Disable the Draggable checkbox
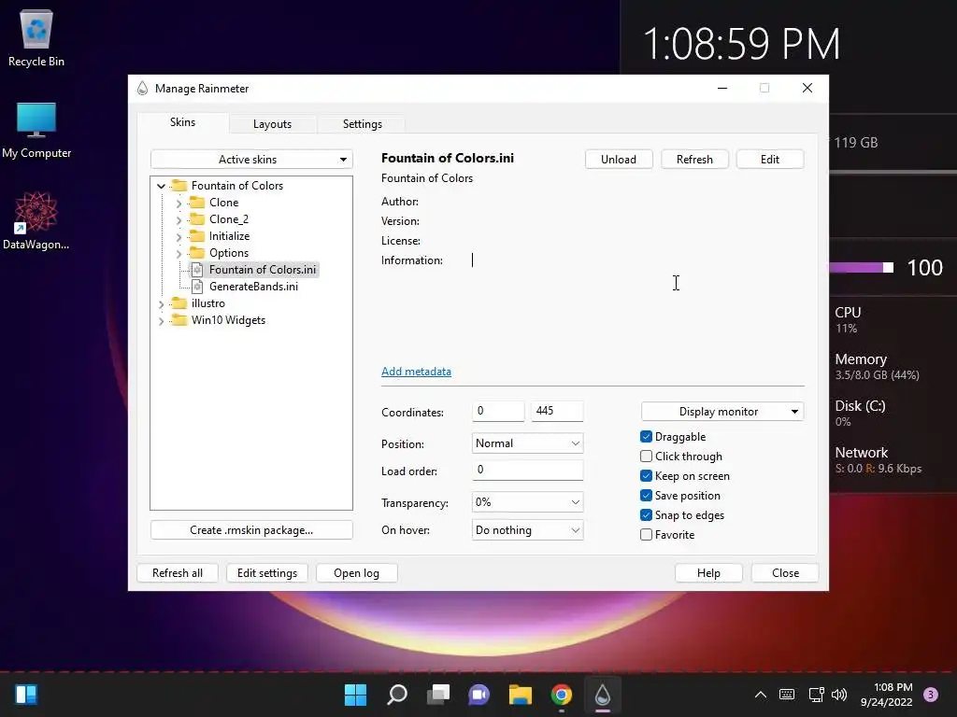Image resolution: width=957 pixels, height=717 pixels. coord(646,437)
